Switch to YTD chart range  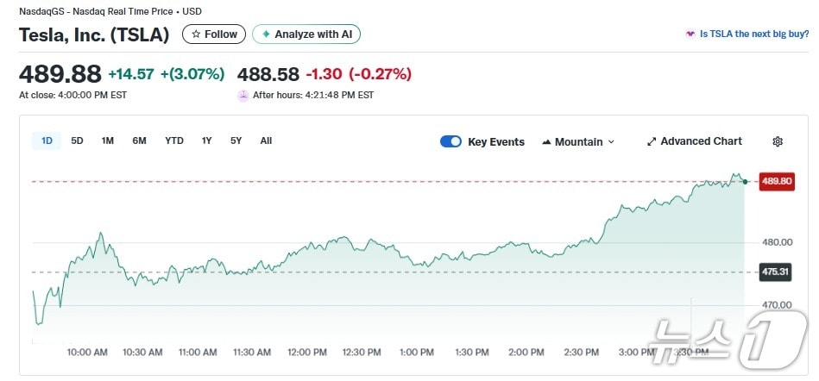(x=174, y=141)
